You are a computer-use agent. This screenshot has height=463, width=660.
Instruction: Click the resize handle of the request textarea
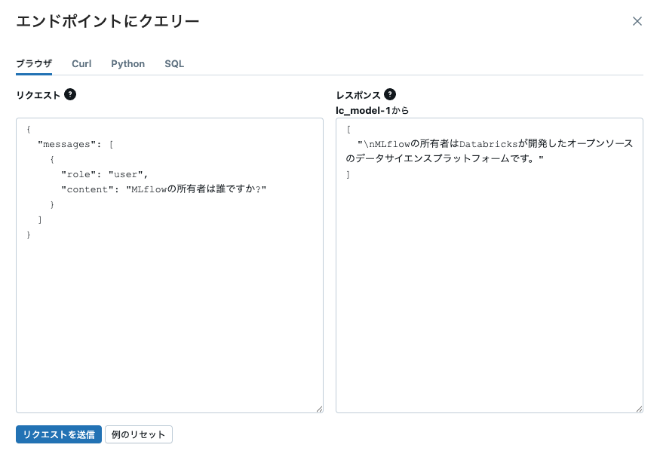pos(318,409)
